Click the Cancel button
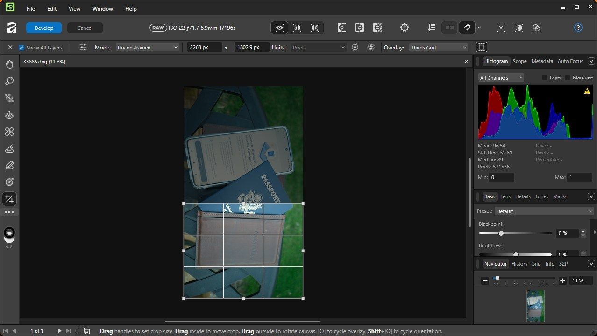597x336 pixels. click(85, 28)
